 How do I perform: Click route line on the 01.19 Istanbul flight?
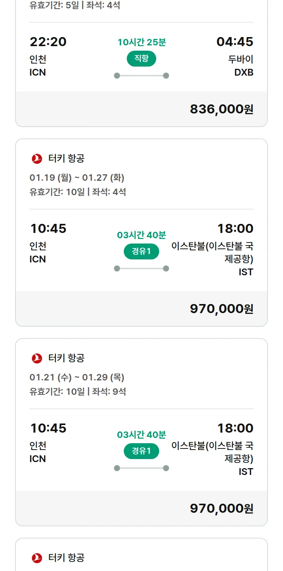[x=141, y=268]
